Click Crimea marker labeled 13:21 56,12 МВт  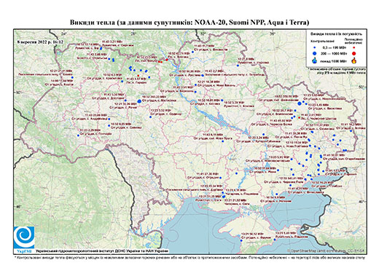[241, 240]
